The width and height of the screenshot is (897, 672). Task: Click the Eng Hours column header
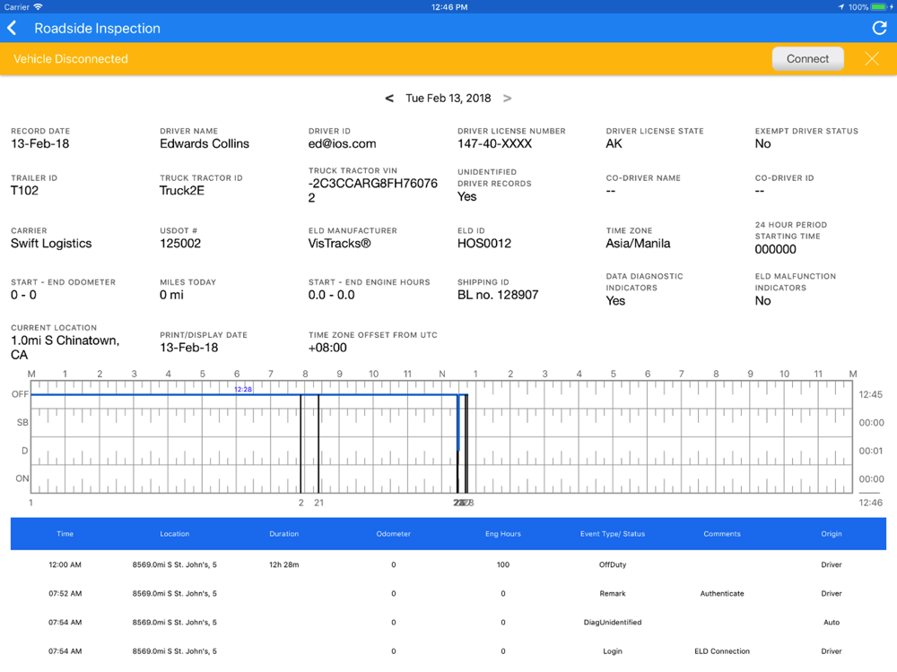point(503,534)
